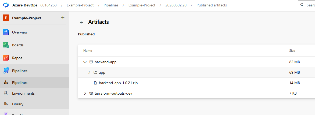The height and width of the screenshot is (115, 315).
Task: Select the backend-app artifact name
Action: tap(105, 62)
